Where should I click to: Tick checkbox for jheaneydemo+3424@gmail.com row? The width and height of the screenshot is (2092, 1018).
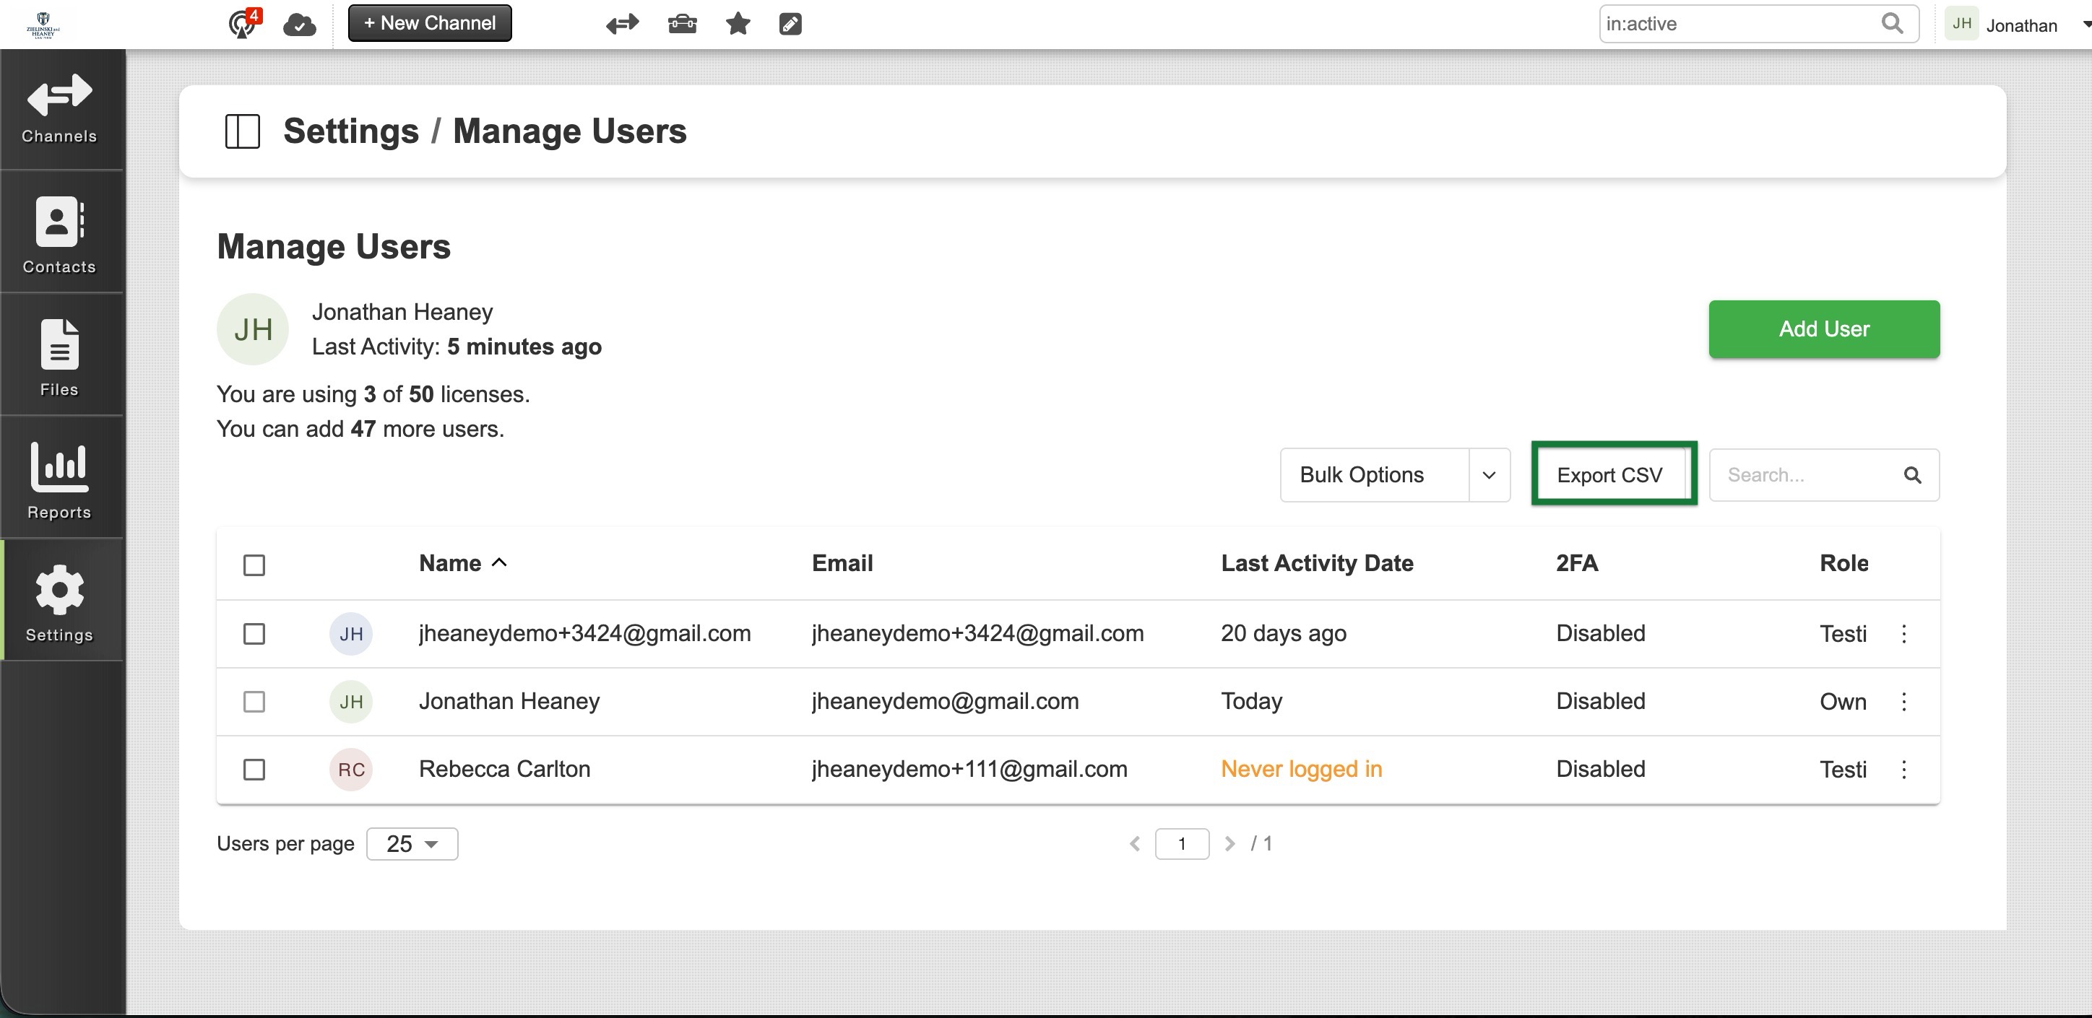[254, 634]
